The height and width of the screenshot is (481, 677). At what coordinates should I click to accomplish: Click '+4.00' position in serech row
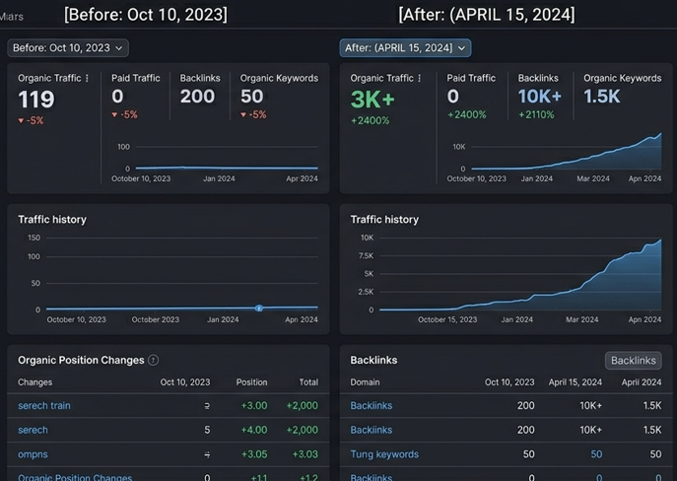click(x=254, y=430)
